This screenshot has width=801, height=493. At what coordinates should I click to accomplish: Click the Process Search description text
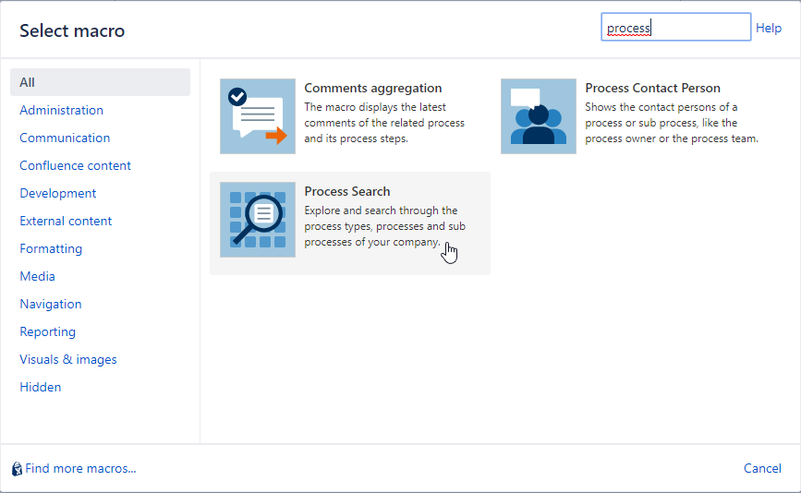[x=384, y=226]
